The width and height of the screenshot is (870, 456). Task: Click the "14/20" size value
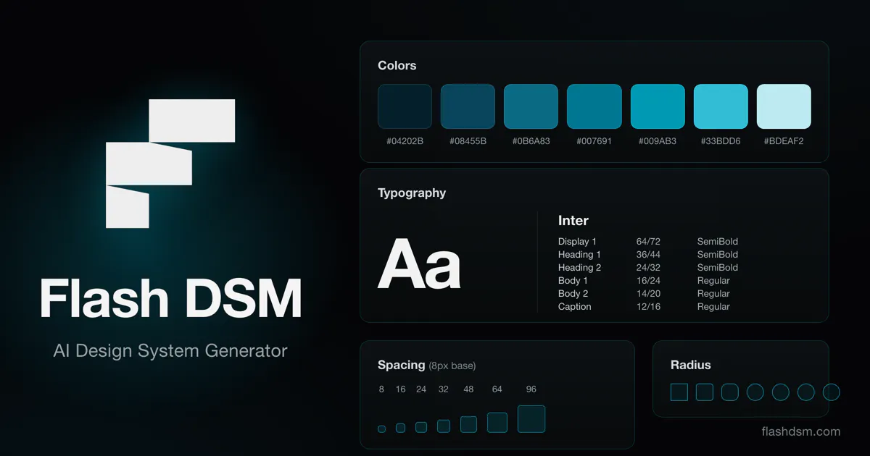pos(648,294)
